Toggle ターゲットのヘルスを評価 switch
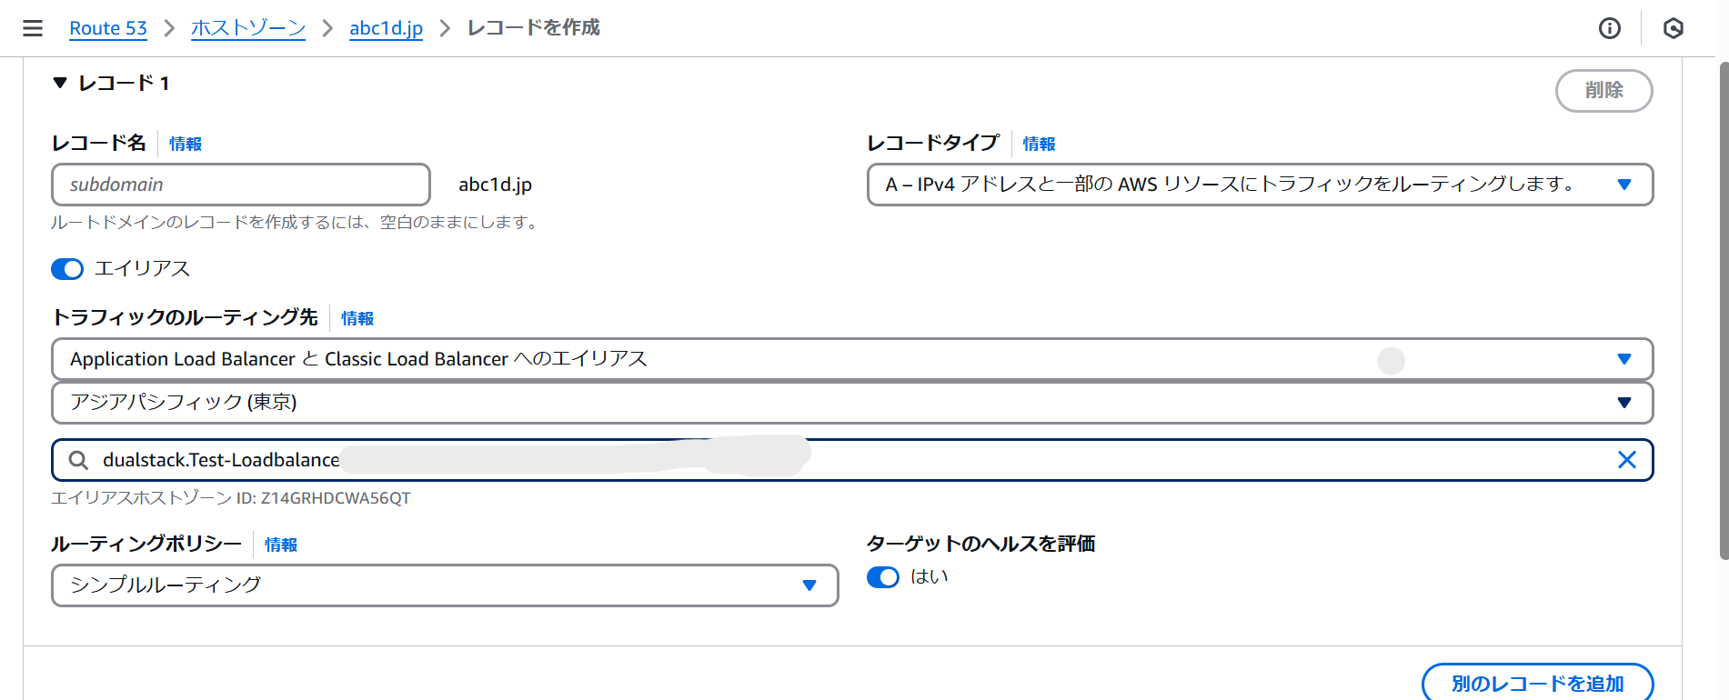 (882, 577)
